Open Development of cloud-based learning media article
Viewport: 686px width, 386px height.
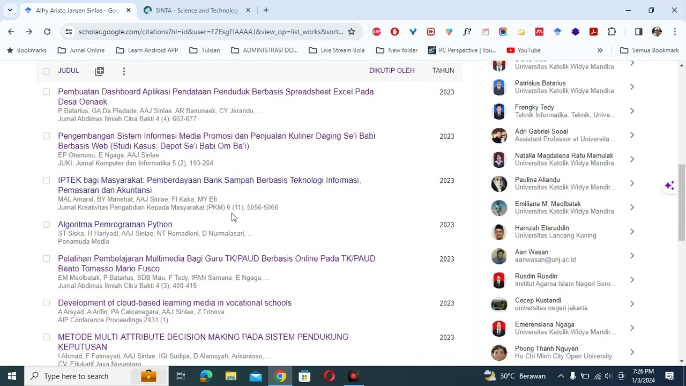[175, 303]
